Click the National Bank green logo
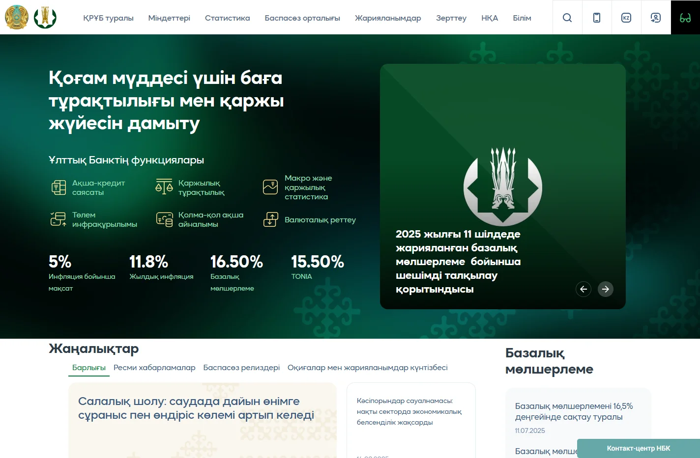Image resolution: width=700 pixels, height=458 pixels. tap(45, 17)
